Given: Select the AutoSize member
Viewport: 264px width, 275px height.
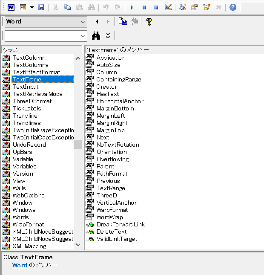Looking at the screenshot, I should (109, 65).
